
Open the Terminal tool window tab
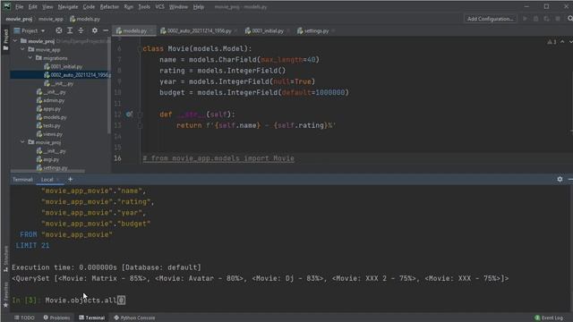[91, 318]
